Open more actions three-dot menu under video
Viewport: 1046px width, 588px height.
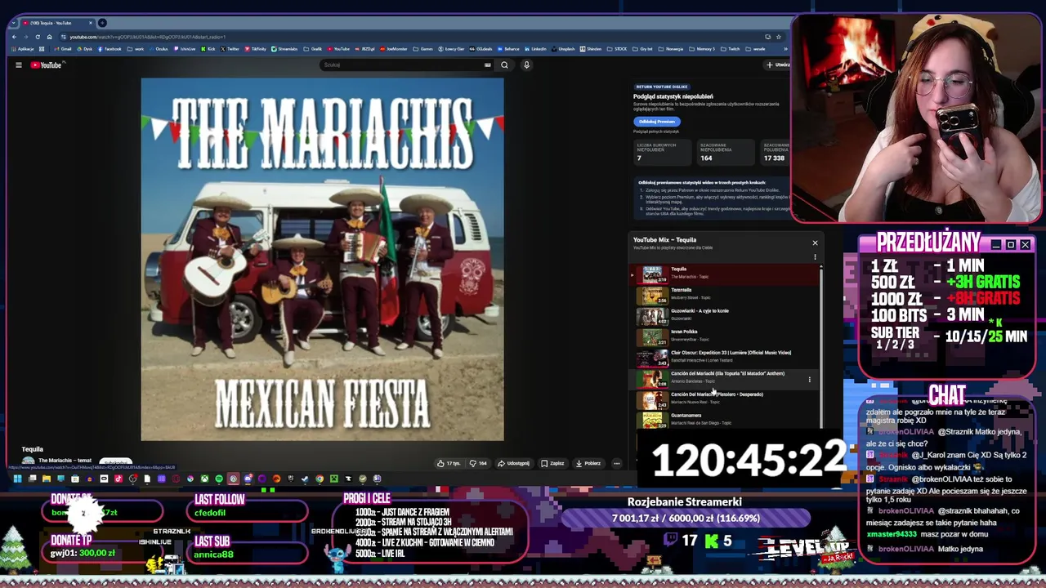pyautogui.click(x=617, y=463)
